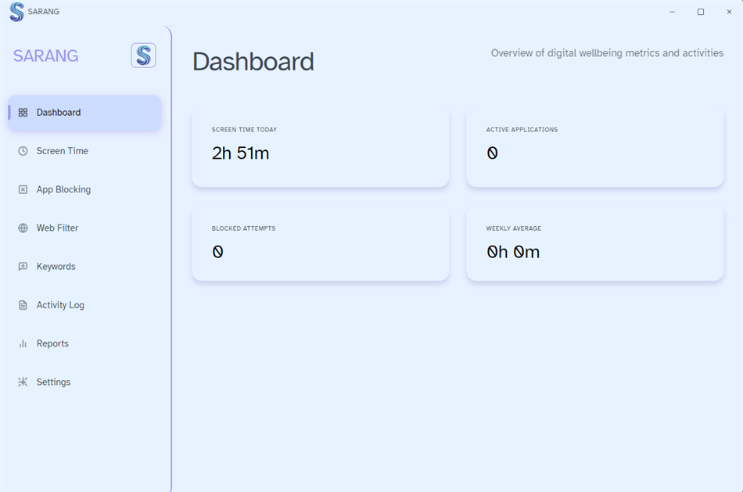Screen dimensions: 743x492
Task: Click the SARANG title bar app icon
Action: pyautogui.click(x=16, y=12)
